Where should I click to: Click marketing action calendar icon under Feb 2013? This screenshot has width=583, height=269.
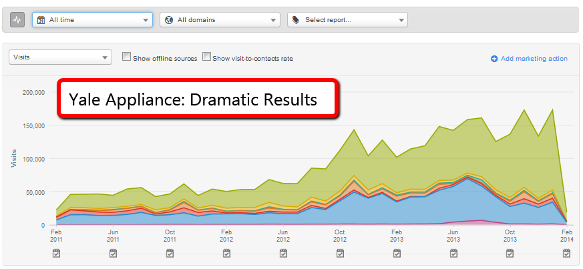pyautogui.click(x=397, y=254)
